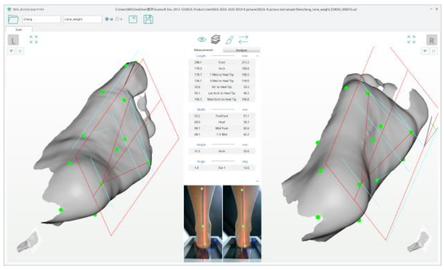Screen dimensions: 444x270
Task: Click the L left foot button
Action: coord(13,40)
